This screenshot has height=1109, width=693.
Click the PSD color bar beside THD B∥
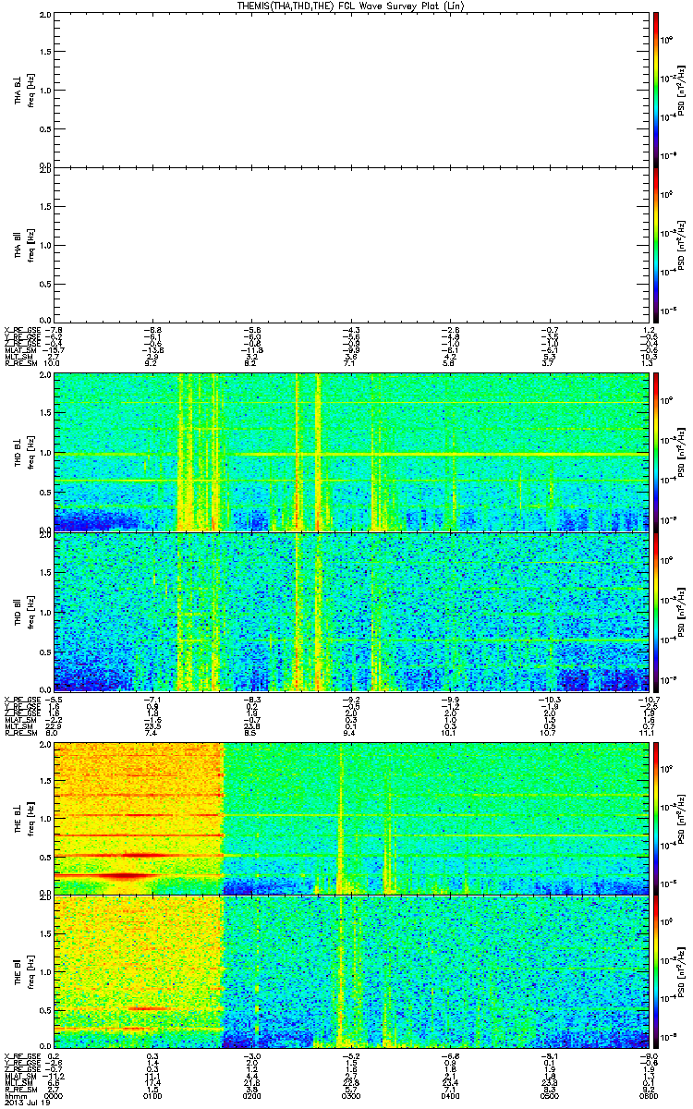(656, 611)
